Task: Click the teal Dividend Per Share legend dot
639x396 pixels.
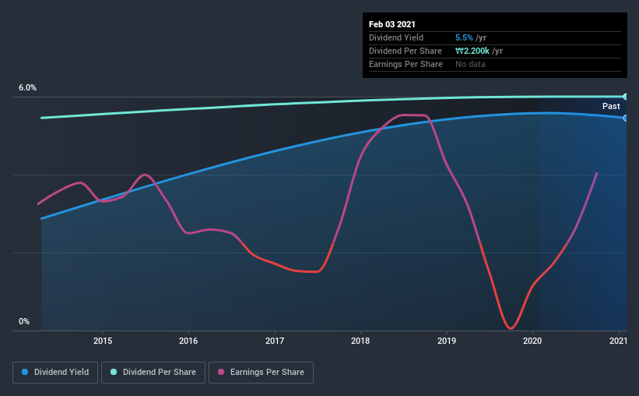Action: click(x=114, y=372)
